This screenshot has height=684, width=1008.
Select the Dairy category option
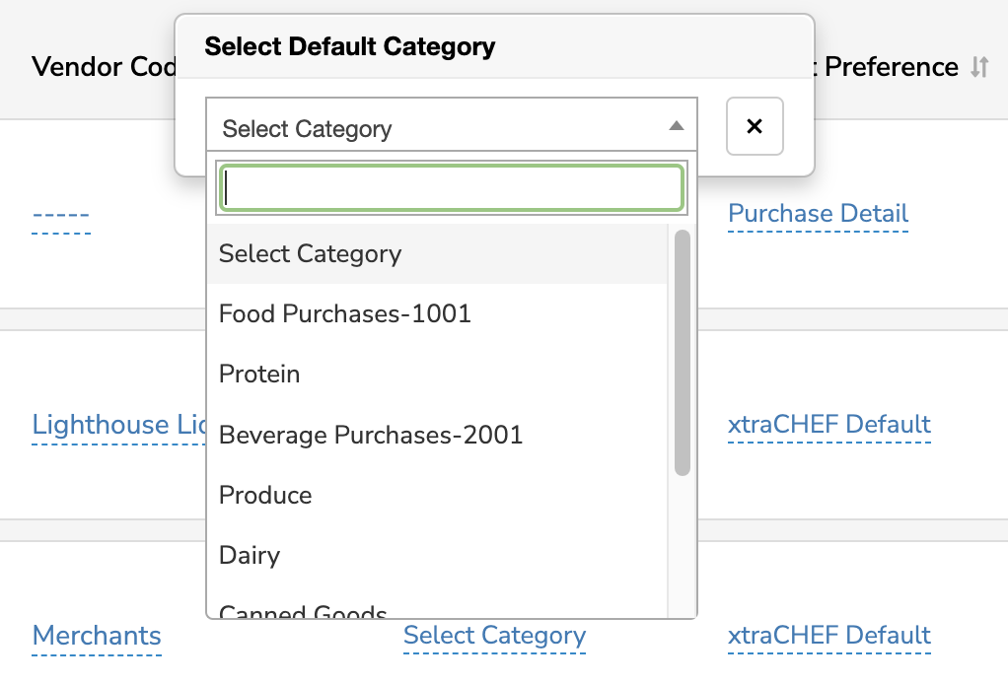249,555
